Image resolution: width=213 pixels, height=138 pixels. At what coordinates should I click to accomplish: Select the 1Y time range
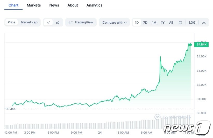tap(163, 22)
